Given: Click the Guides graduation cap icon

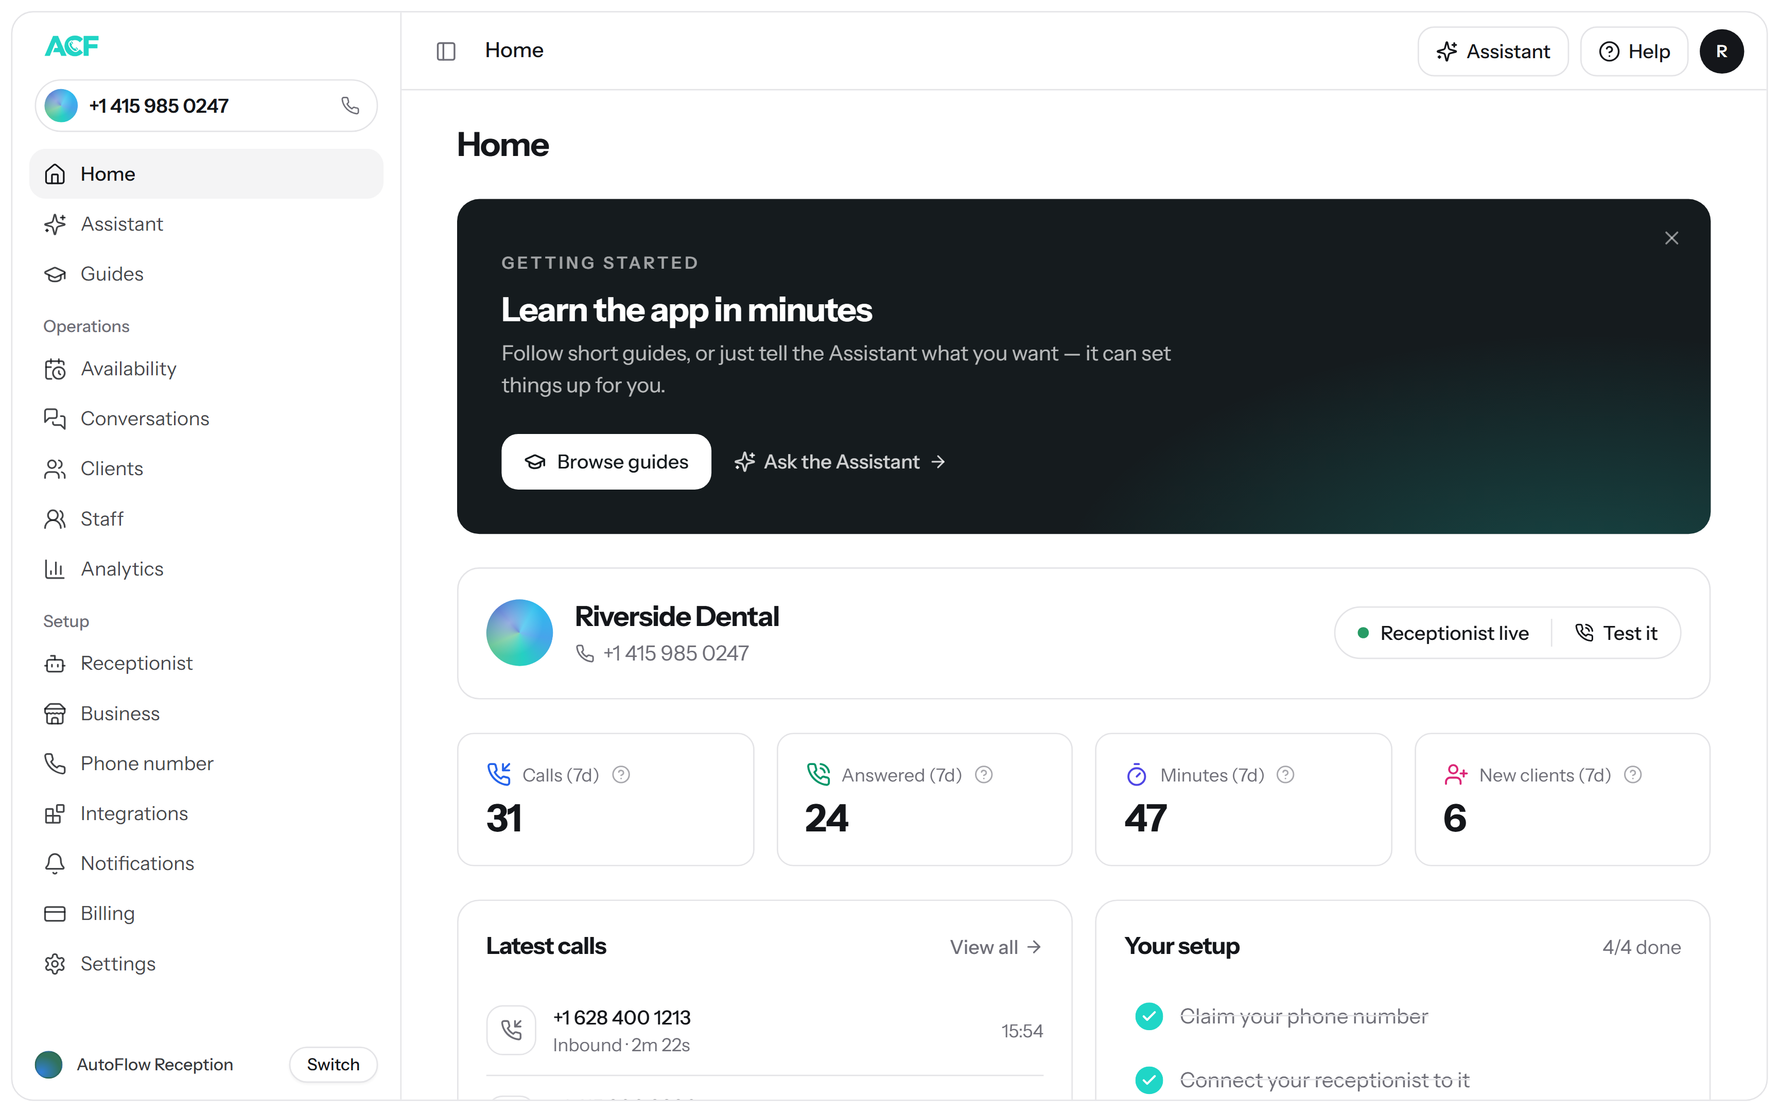Looking at the screenshot, I should 55,273.
